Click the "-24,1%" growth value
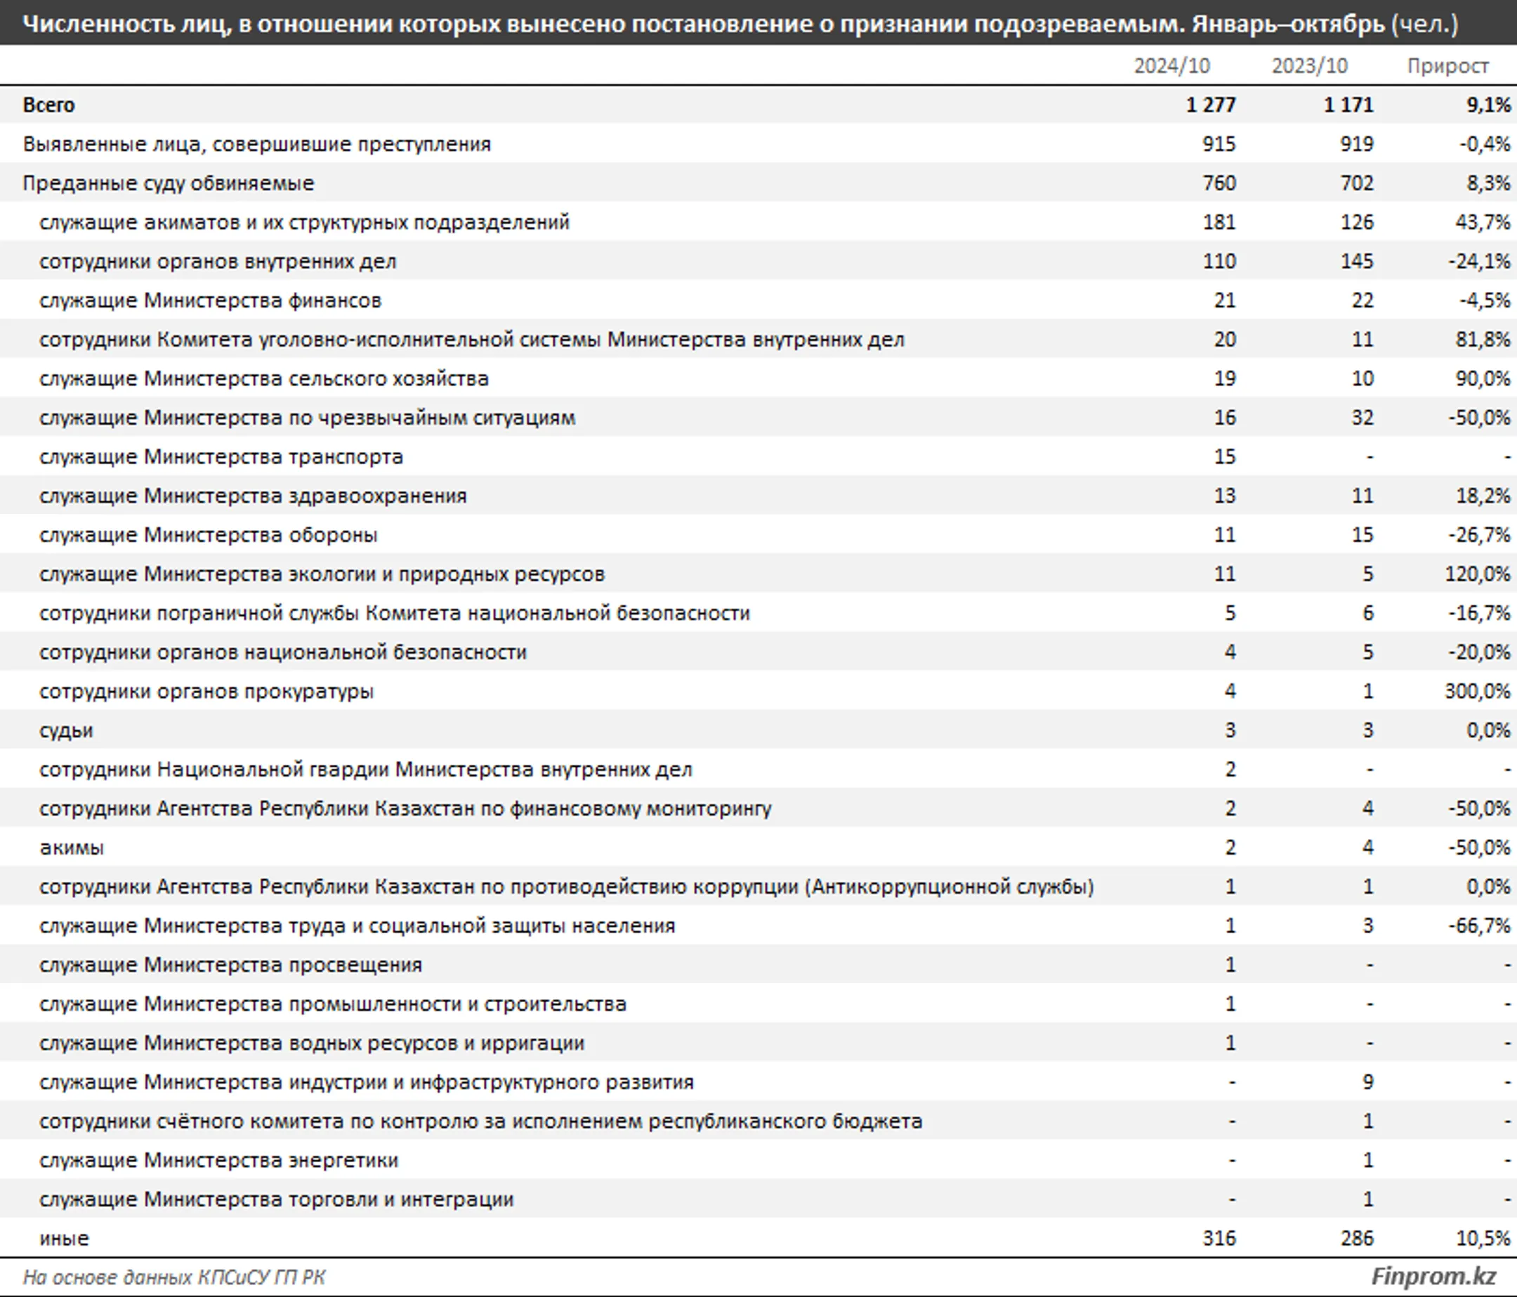 1479,261
